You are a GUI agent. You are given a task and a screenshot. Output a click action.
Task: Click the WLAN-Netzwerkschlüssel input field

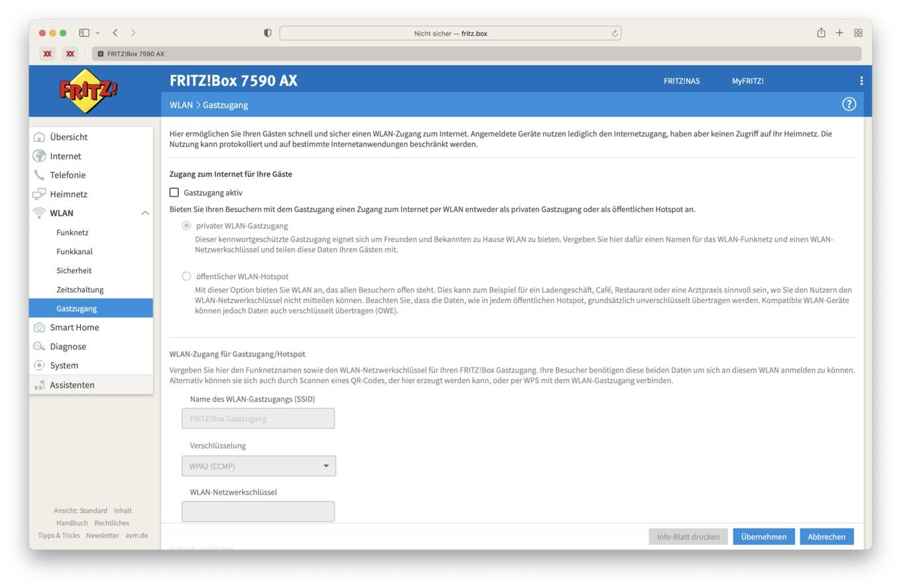coord(258,511)
